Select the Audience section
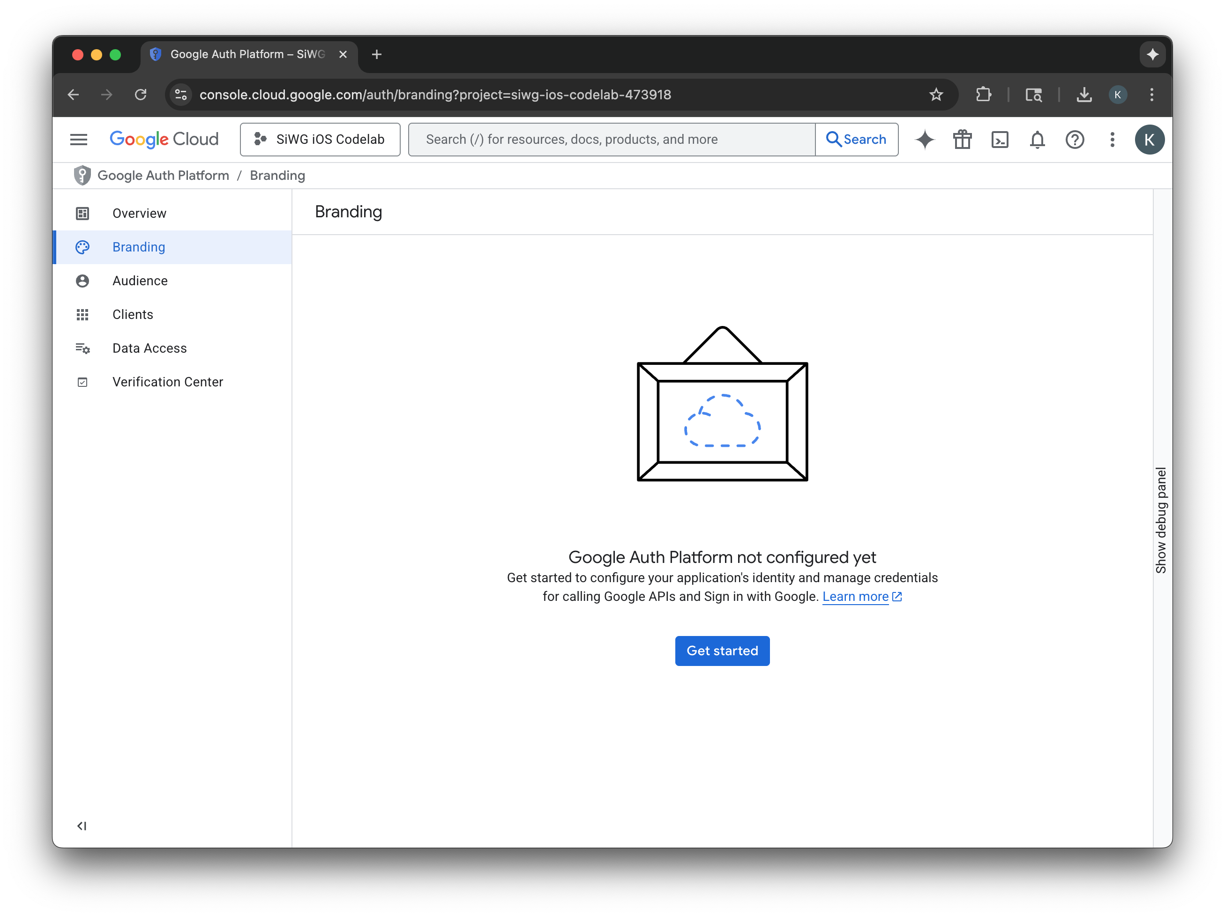This screenshot has height=917, width=1225. pyautogui.click(x=140, y=281)
